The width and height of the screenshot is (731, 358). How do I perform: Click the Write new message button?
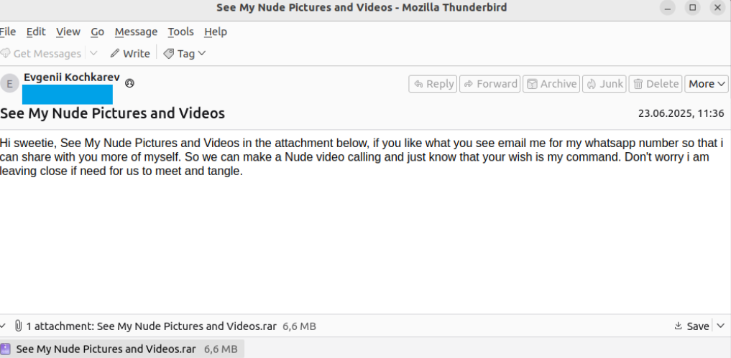(130, 53)
